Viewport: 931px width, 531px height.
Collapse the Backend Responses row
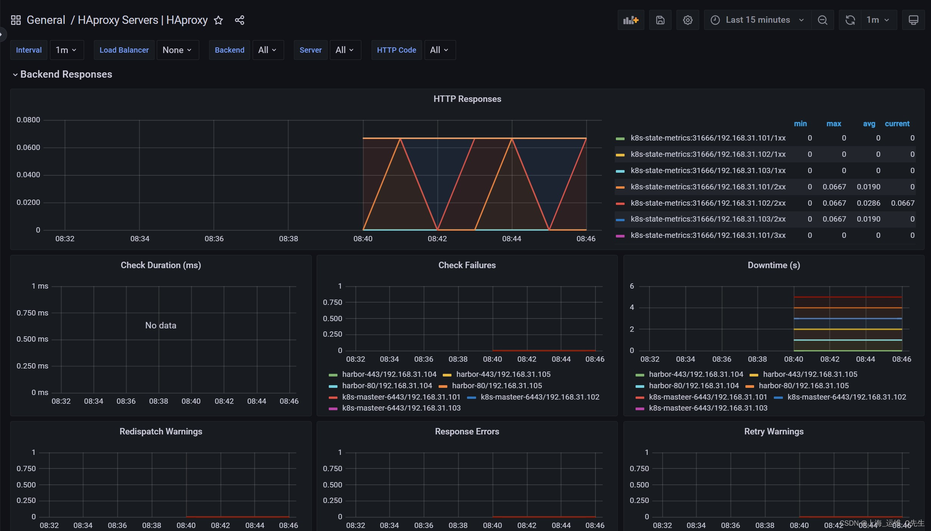62,74
